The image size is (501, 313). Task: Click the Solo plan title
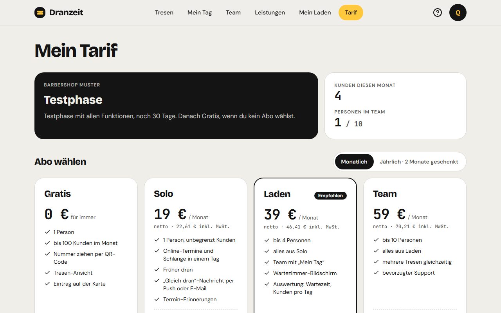[x=163, y=194]
